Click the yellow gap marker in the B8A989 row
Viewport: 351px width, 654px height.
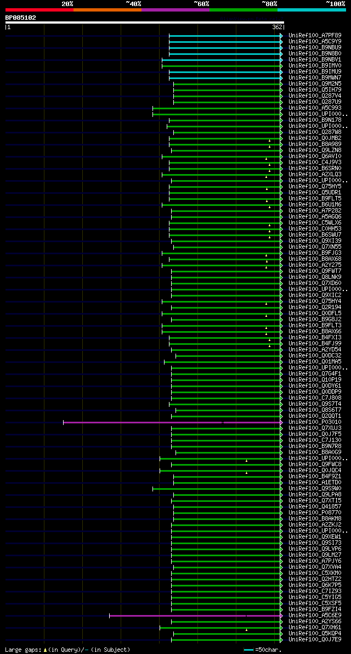(x=269, y=147)
